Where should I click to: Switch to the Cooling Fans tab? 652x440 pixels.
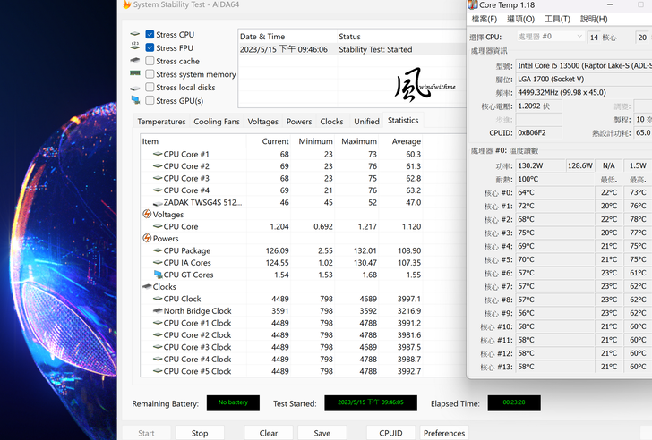(x=217, y=122)
